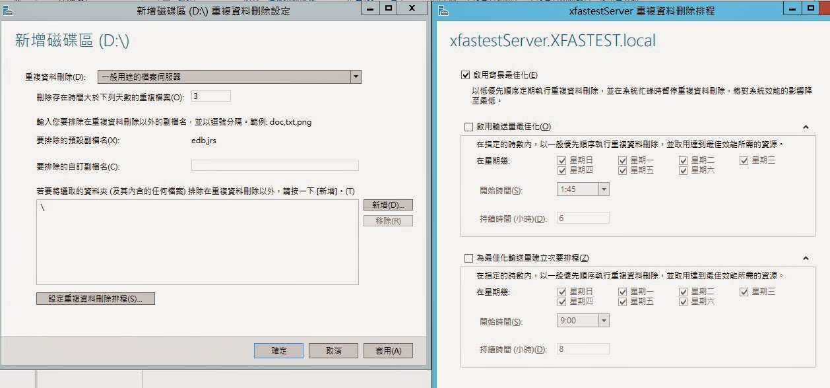Toggle 星期日 in the first schedule
830x388 pixels.
click(x=562, y=160)
